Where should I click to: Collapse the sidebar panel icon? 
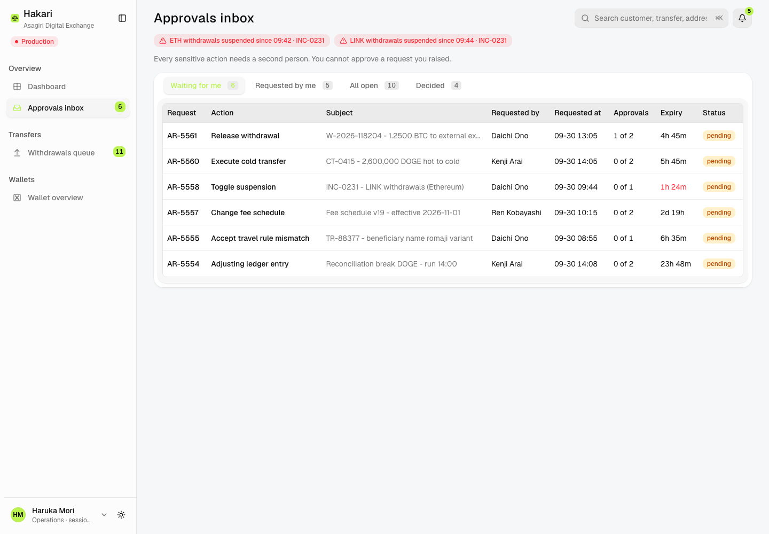coord(122,18)
